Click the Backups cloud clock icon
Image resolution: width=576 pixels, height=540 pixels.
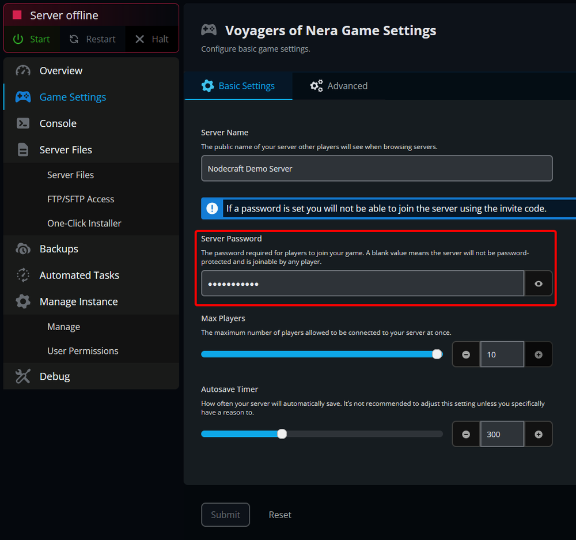(x=23, y=249)
